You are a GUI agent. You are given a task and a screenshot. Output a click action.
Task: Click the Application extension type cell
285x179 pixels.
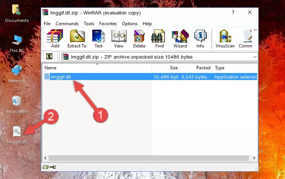tap(236, 77)
